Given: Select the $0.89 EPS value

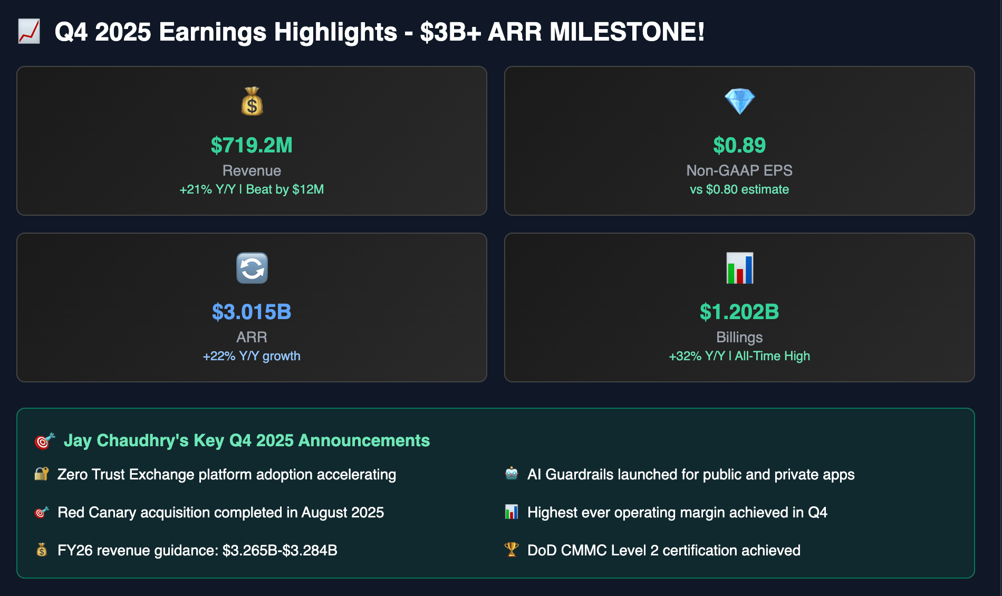Looking at the screenshot, I should (x=739, y=145).
